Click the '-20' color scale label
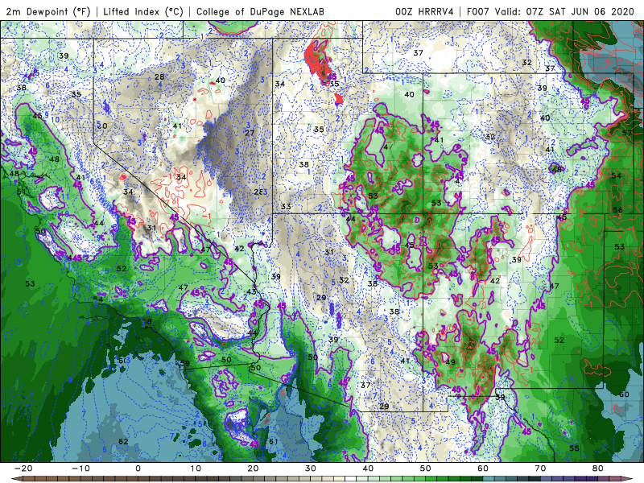Screen dimensions: 644x483 [x=23, y=469]
